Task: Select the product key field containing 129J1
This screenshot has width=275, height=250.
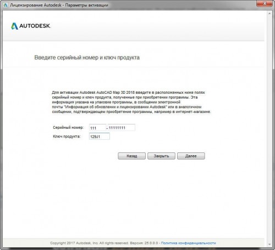Action: coord(100,137)
